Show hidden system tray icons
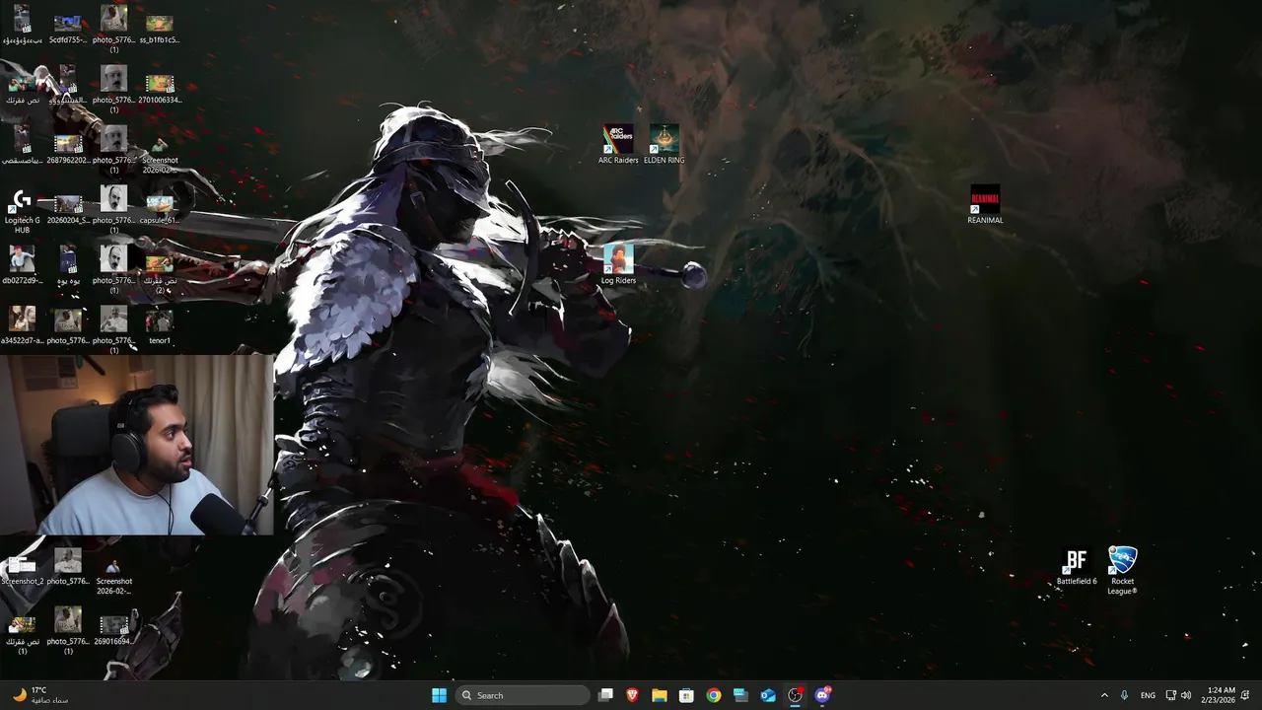 pyautogui.click(x=1104, y=695)
